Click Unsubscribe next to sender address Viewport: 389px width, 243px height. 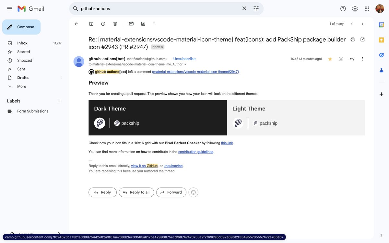pos(184,59)
